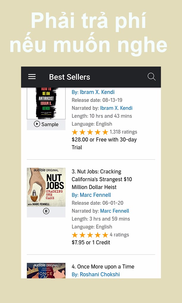Open Ibram X. Kendi narrator link
The height and width of the screenshot is (303, 182).
116,108
